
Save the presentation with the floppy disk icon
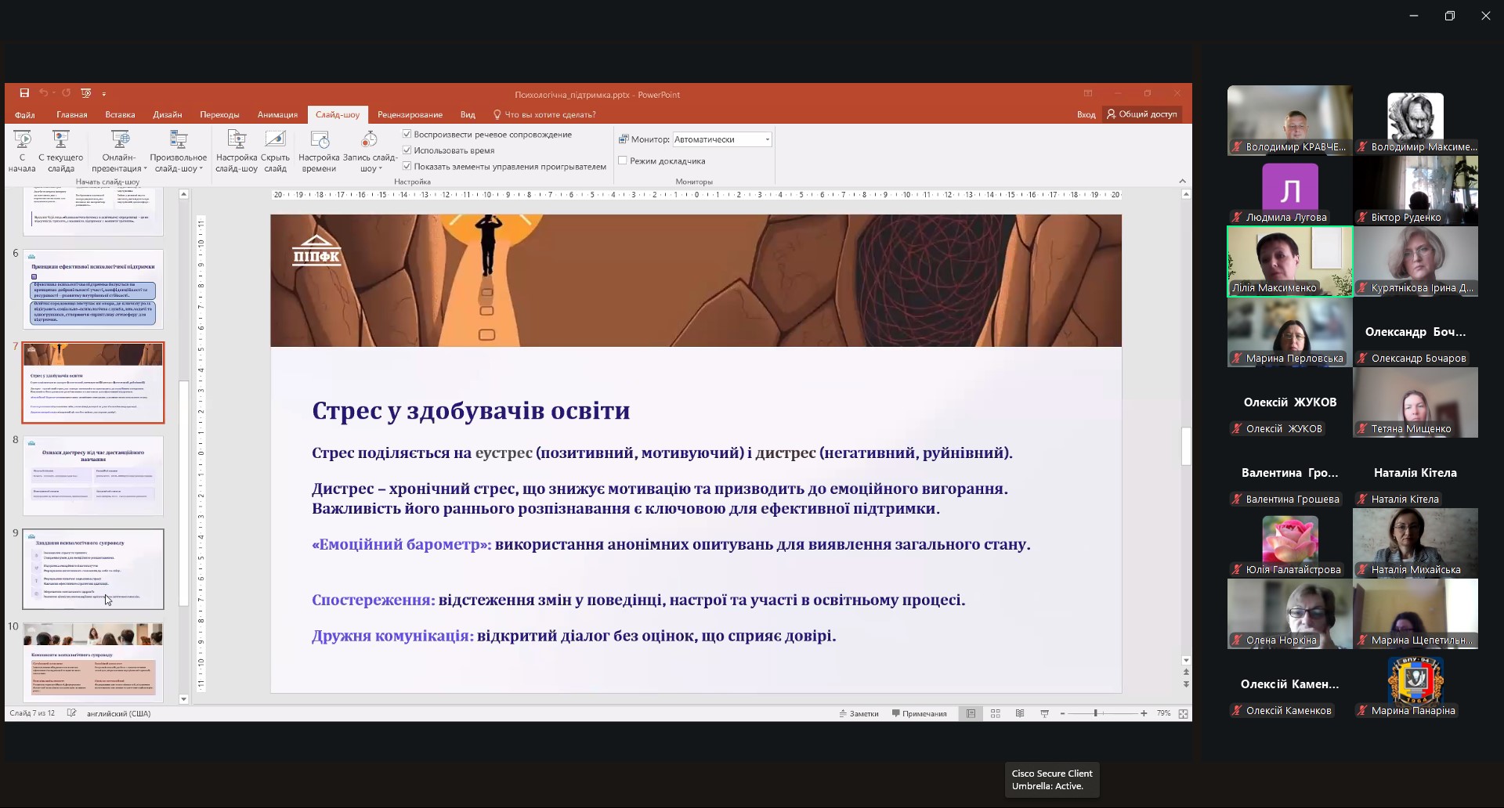(x=24, y=93)
